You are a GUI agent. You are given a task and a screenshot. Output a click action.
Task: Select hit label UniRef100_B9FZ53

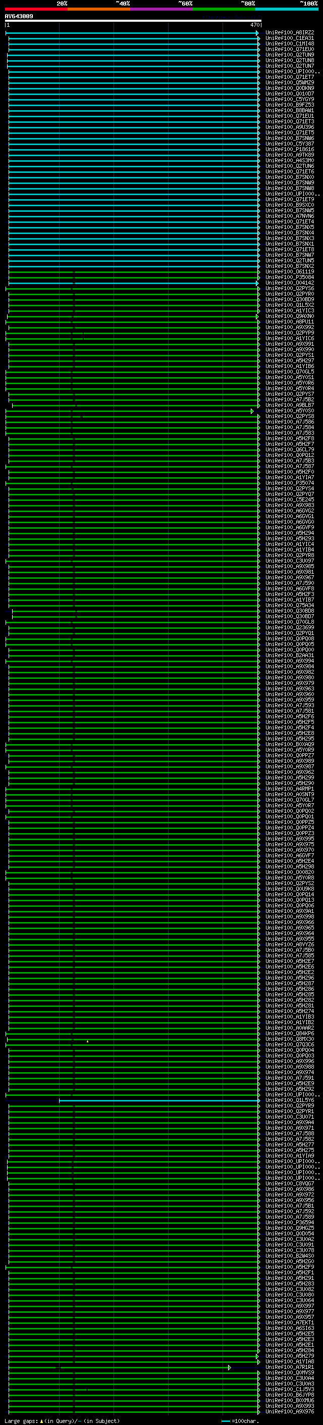[x=290, y=105]
